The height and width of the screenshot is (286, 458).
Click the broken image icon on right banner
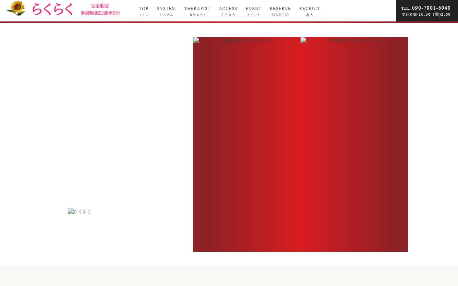[303, 40]
